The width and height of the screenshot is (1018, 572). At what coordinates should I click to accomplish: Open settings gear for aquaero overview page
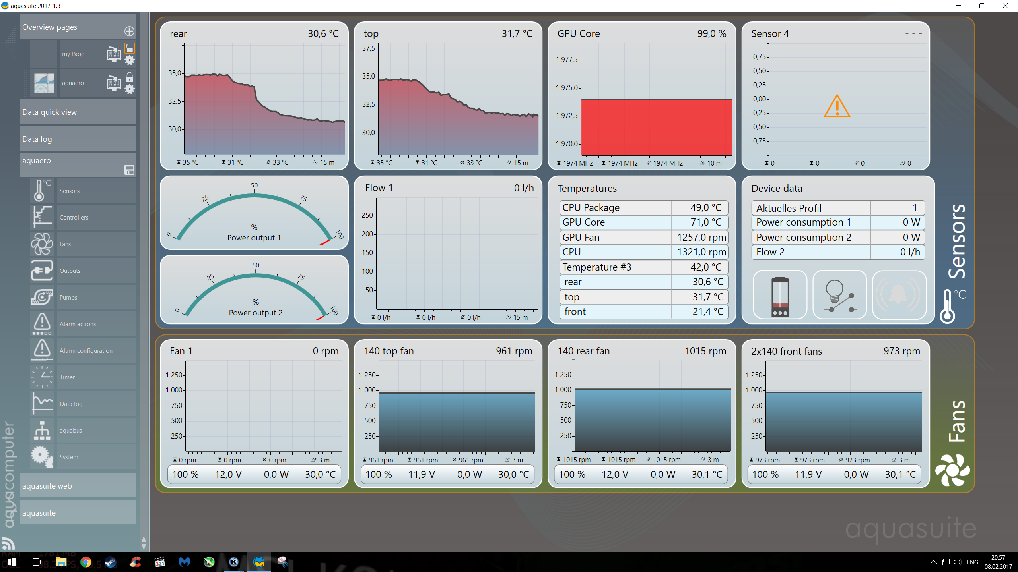[x=130, y=89]
